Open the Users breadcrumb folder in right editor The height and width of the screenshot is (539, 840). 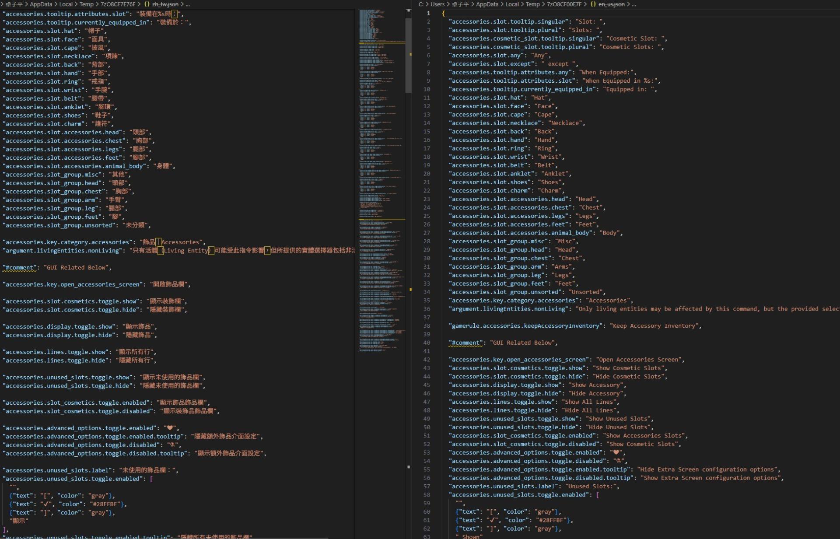(x=437, y=4)
